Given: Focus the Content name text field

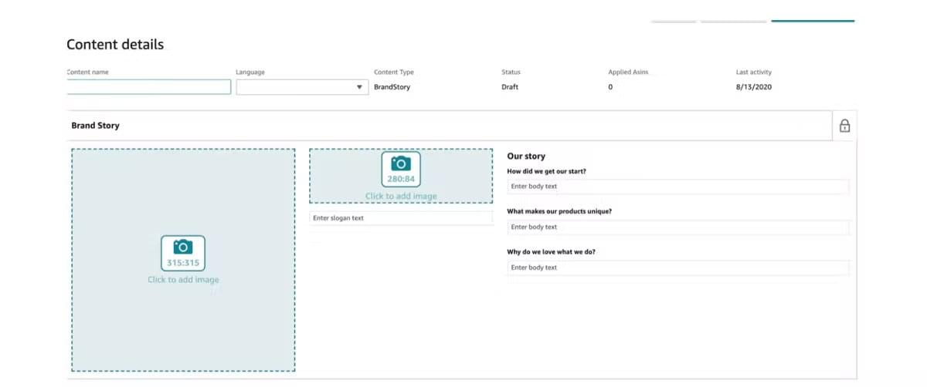Looking at the screenshot, I should pos(149,87).
